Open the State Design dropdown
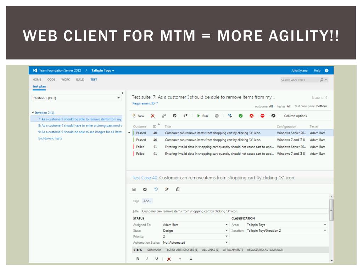The width and height of the screenshot is (363, 272). 227,231
